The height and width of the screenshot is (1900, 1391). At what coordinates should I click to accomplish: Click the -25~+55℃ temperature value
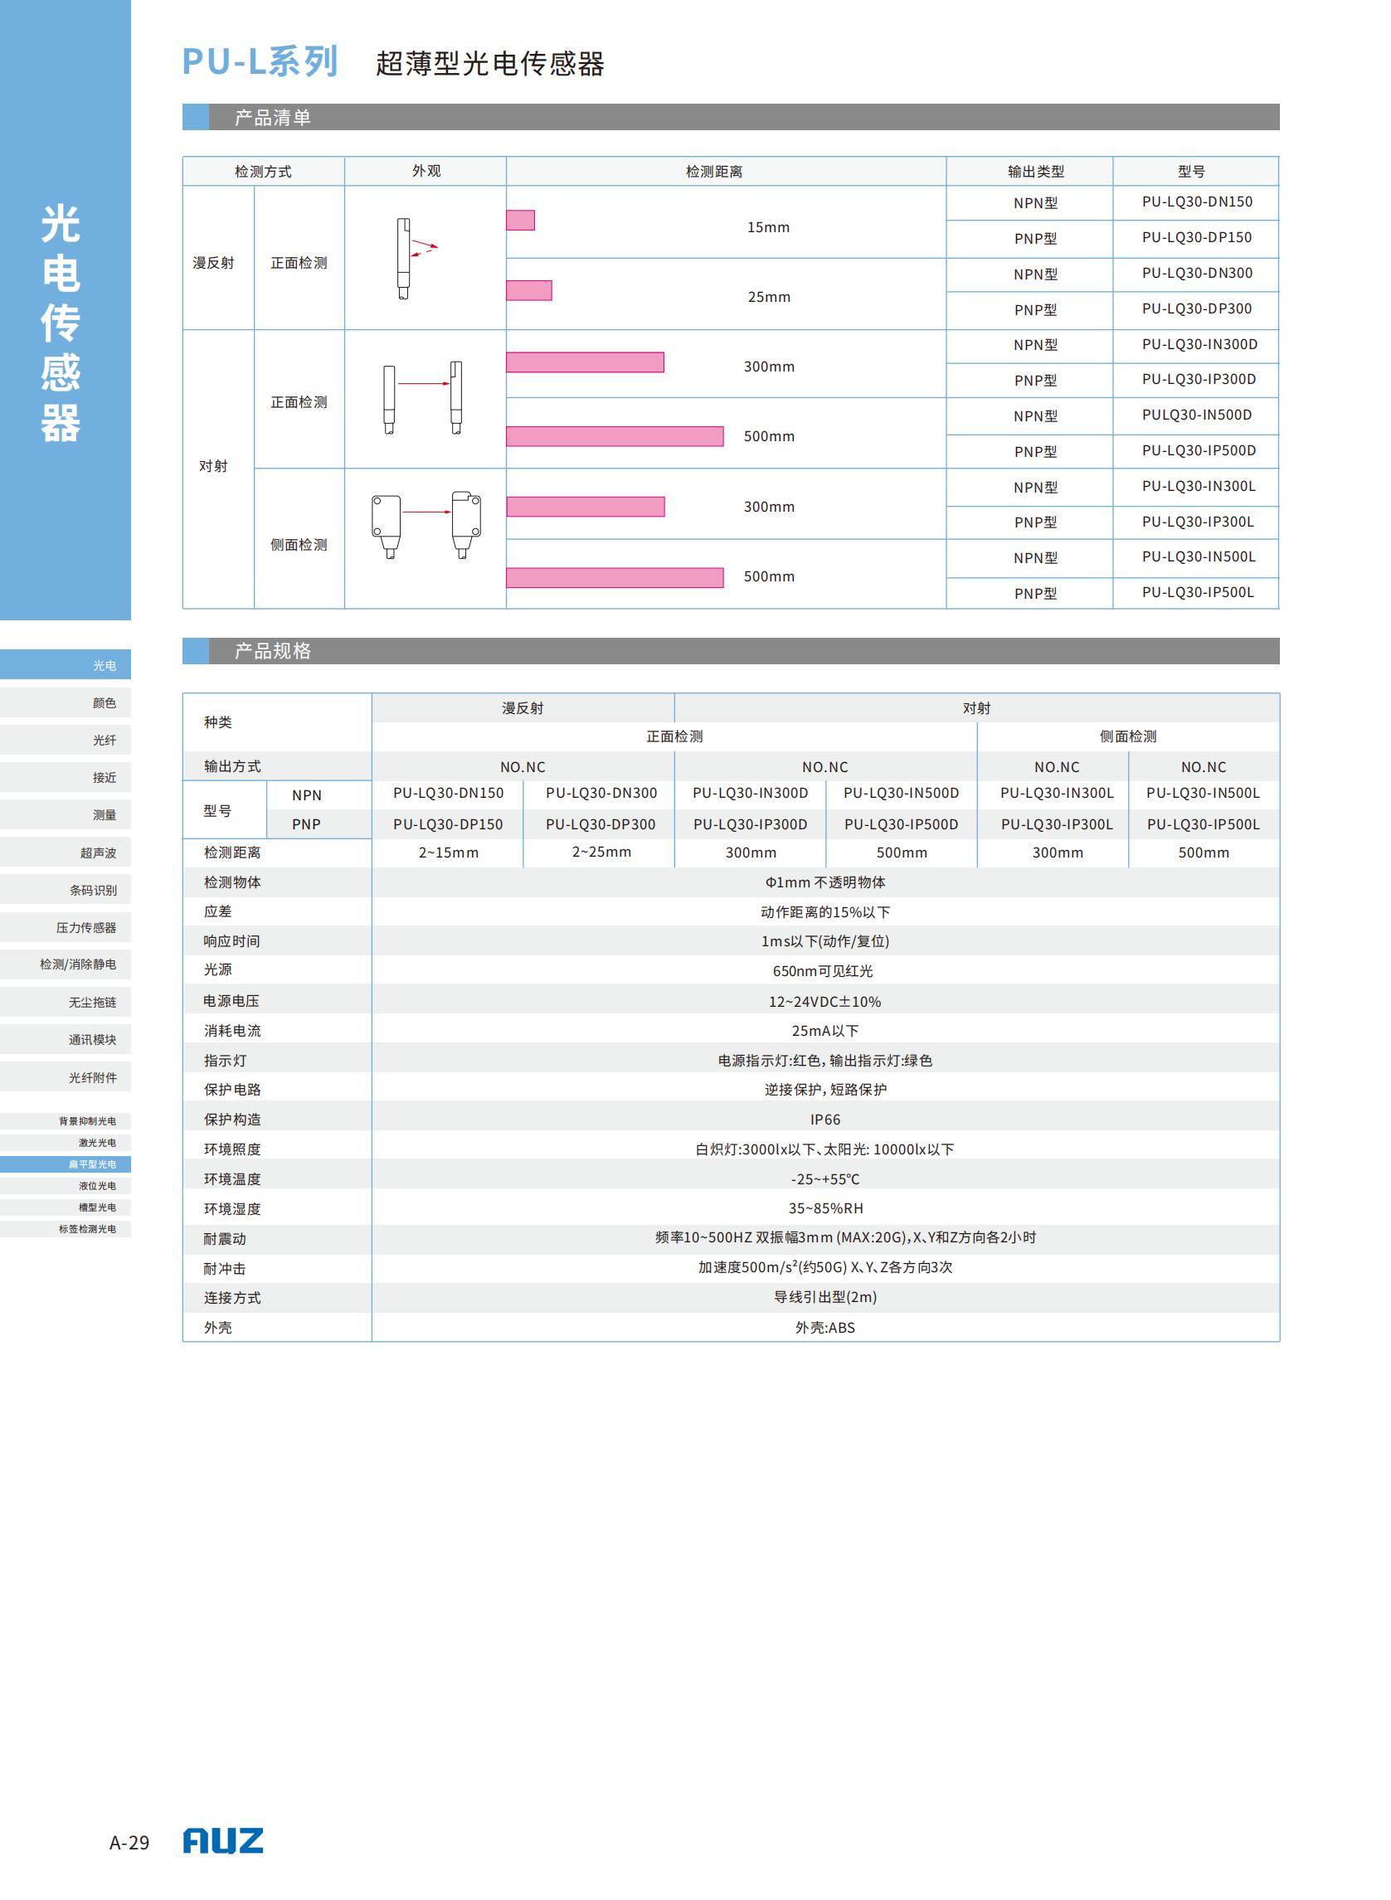point(824,1178)
